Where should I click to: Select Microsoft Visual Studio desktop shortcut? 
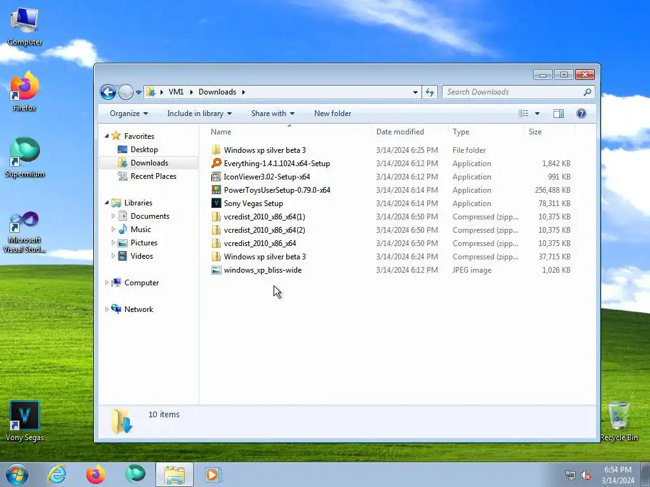coord(25,231)
